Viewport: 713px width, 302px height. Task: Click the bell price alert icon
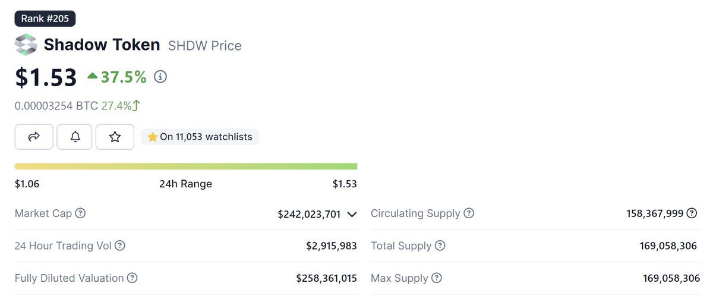tap(75, 137)
